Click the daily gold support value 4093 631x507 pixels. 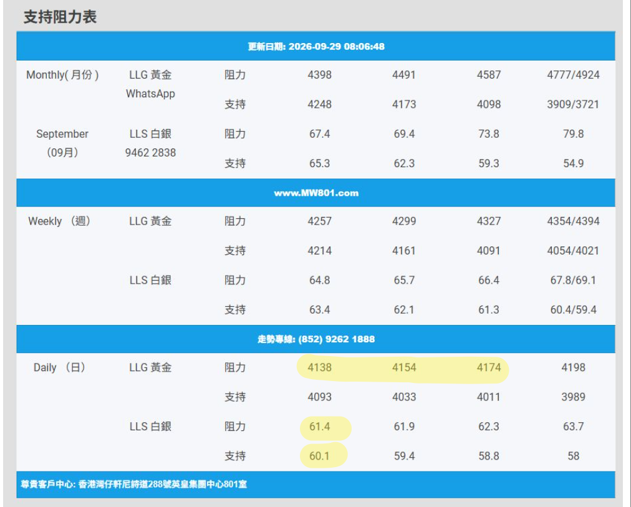point(319,397)
